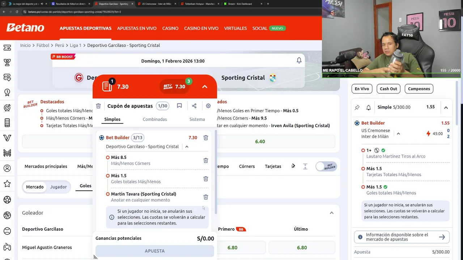The width and height of the screenshot is (463, 260).
Task: Open the favorites star sidebar icon
Action: (x=7, y=184)
